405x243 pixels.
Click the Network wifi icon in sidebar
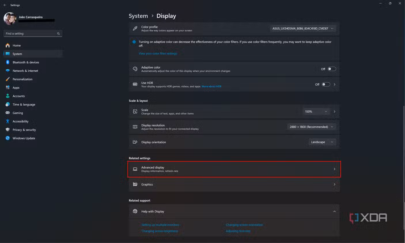(8, 71)
